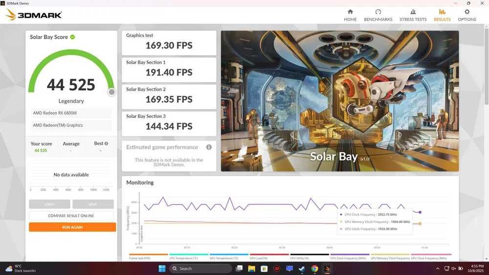Click the Estimated game performance info icon
The image size is (489, 275).
(209, 147)
